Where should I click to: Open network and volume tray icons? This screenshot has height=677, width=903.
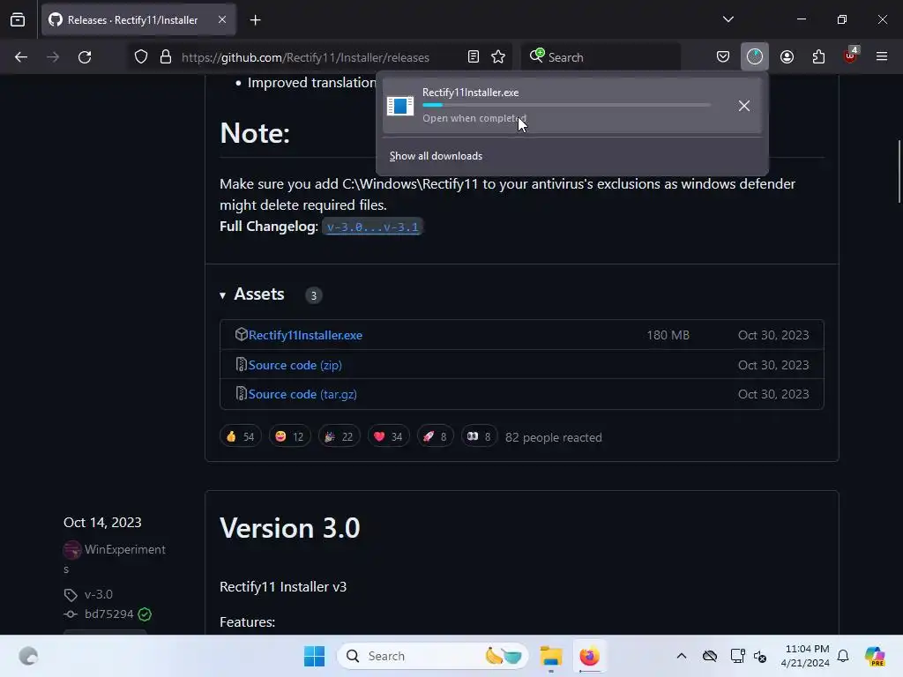749,656
